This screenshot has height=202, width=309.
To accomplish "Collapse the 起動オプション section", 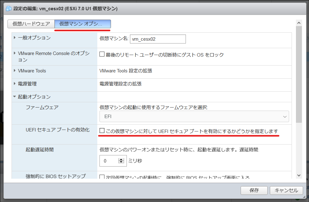I will [x=14, y=96].
